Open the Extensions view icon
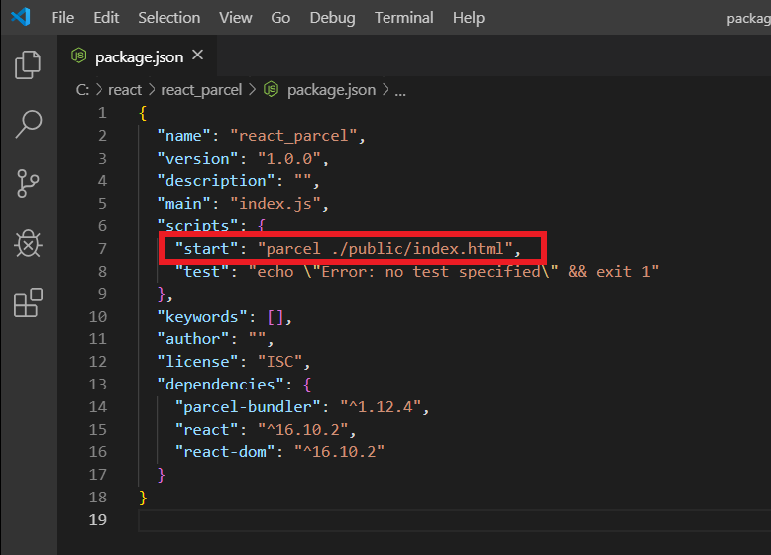Image resolution: width=771 pixels, height=555 pixels. (x=28, y=303)
